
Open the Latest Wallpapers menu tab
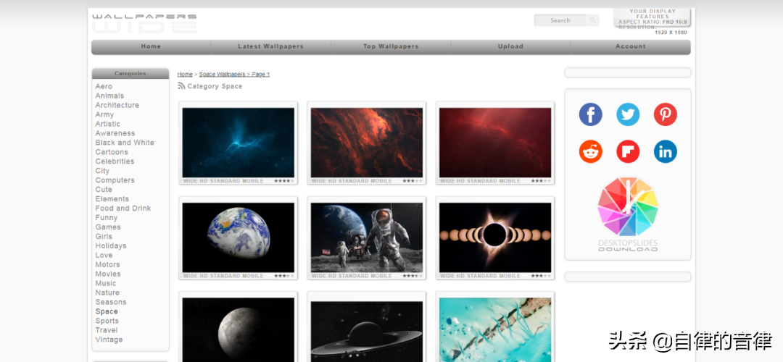pos(270,47)
